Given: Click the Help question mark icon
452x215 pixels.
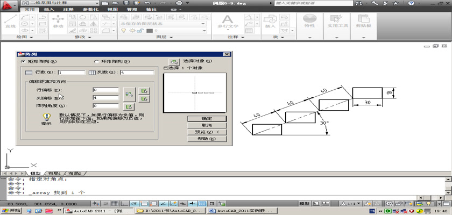Looking at the screenshot, I should click(411, 3).
